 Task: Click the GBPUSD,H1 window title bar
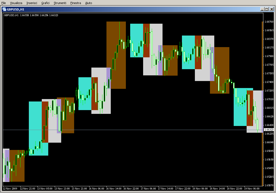click(135, 9)
